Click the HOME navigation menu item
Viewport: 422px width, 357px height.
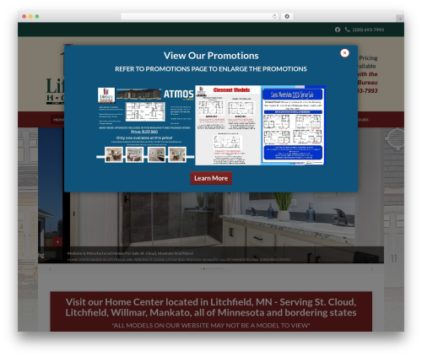[x=58, y=120]
